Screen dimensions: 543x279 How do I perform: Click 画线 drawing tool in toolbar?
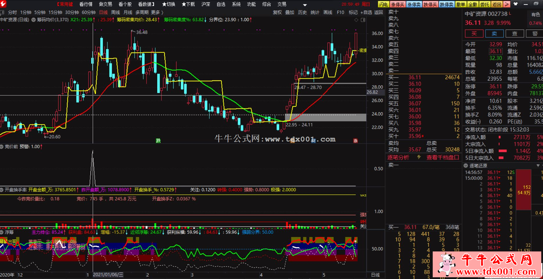coord(328,12)
